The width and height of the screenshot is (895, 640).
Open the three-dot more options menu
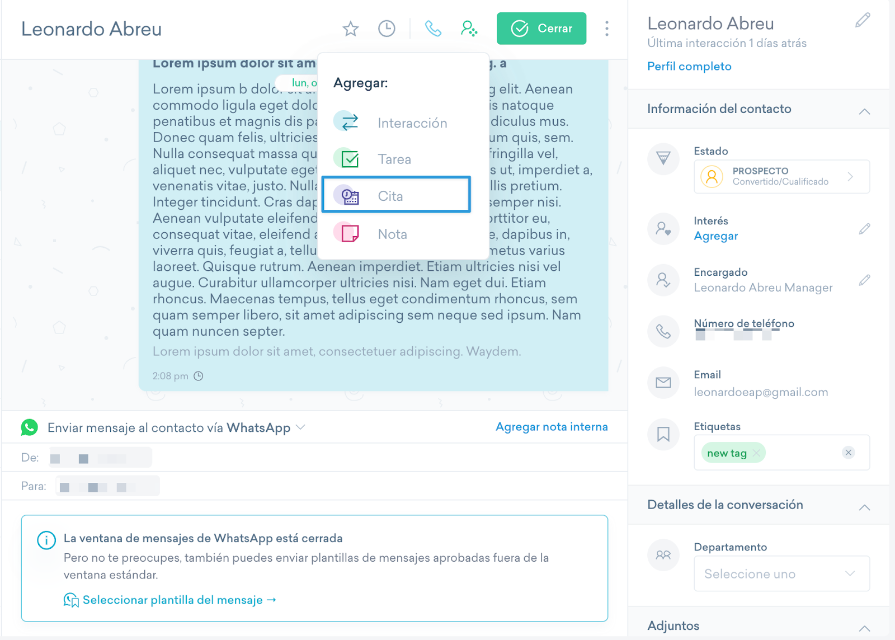(x=606, y=29)
